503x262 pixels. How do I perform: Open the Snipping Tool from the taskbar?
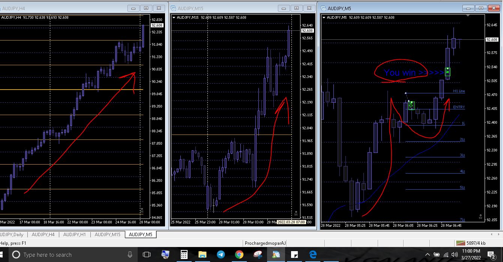tap(258, 255)
